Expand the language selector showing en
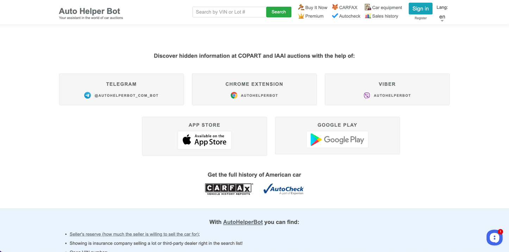 [x=442, y=17]
